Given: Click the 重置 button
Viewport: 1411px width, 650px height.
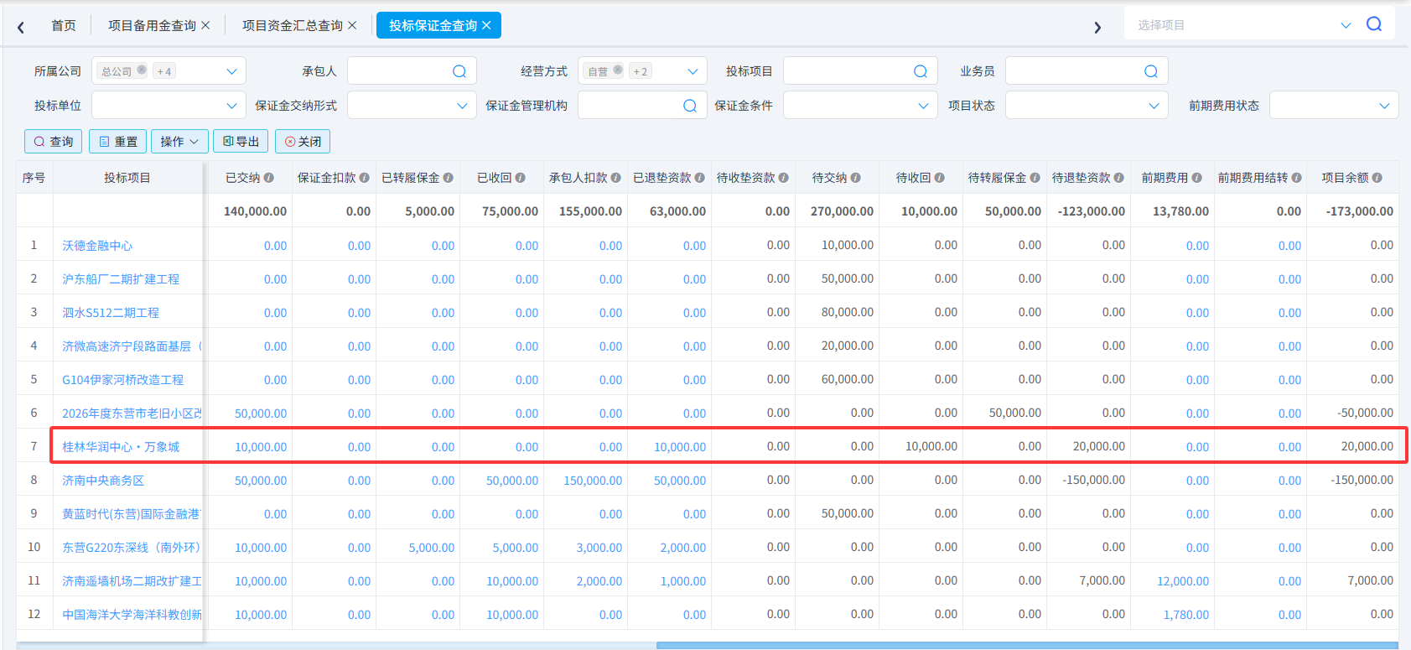Looking at the screenshot, I should tap(118, 142).
